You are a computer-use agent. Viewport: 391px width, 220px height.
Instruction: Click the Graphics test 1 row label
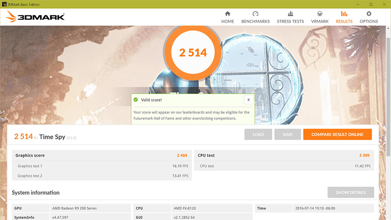[x=30, y=166]
